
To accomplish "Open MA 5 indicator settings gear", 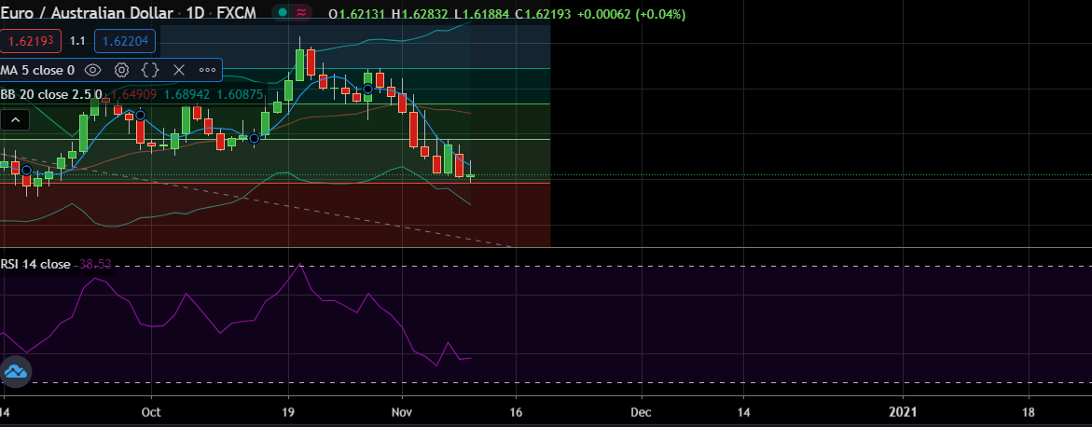I will click(122, 70).
